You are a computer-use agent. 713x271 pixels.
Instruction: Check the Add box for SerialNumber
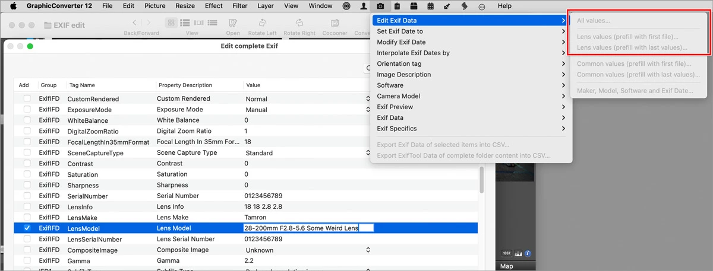coord(27,196)
